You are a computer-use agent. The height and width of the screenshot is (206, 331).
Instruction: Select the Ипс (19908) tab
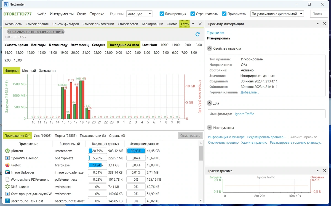(43, 136)
